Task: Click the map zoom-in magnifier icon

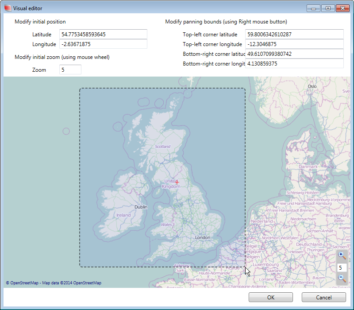Action: point(342,256)
